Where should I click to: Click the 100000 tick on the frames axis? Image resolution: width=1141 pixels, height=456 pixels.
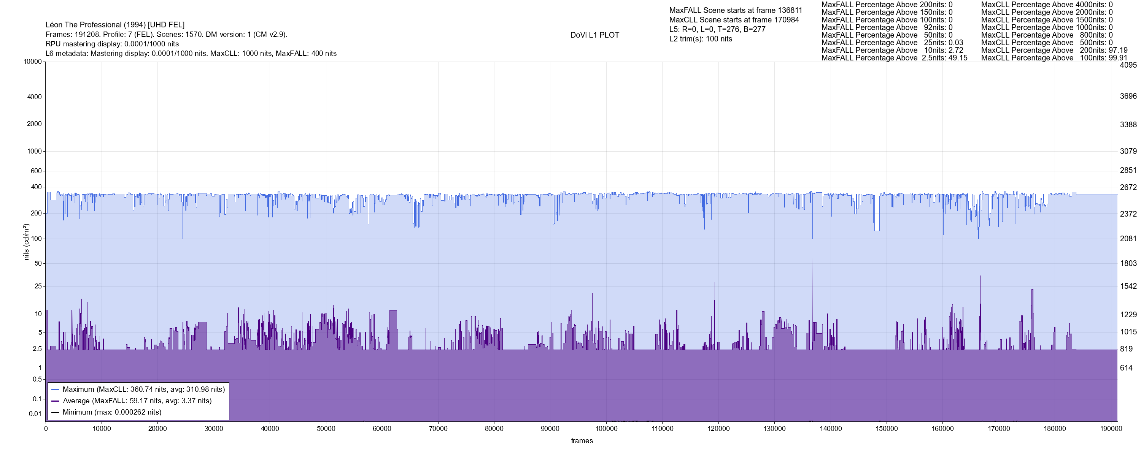click(x=606, y=429)
